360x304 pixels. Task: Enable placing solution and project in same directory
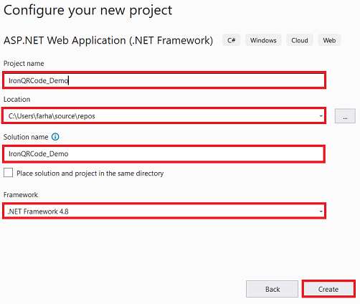pyautogui.click(x=8, y=173)
